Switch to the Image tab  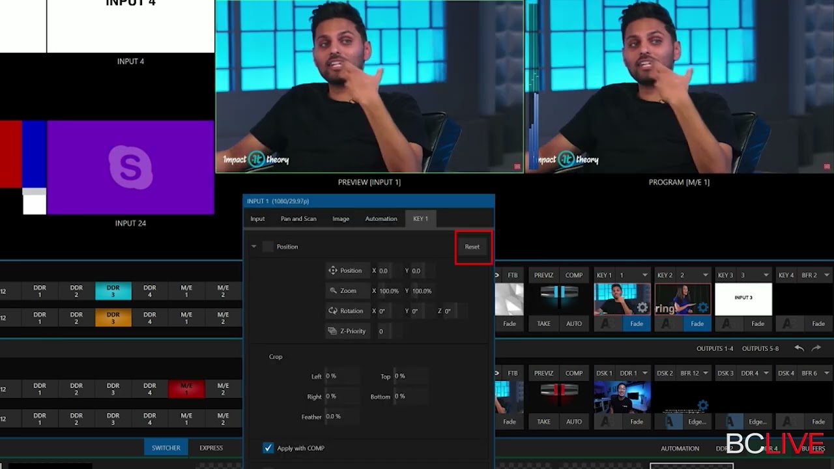341,219
